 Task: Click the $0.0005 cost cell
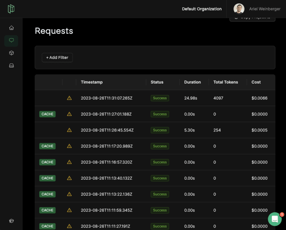260,130
